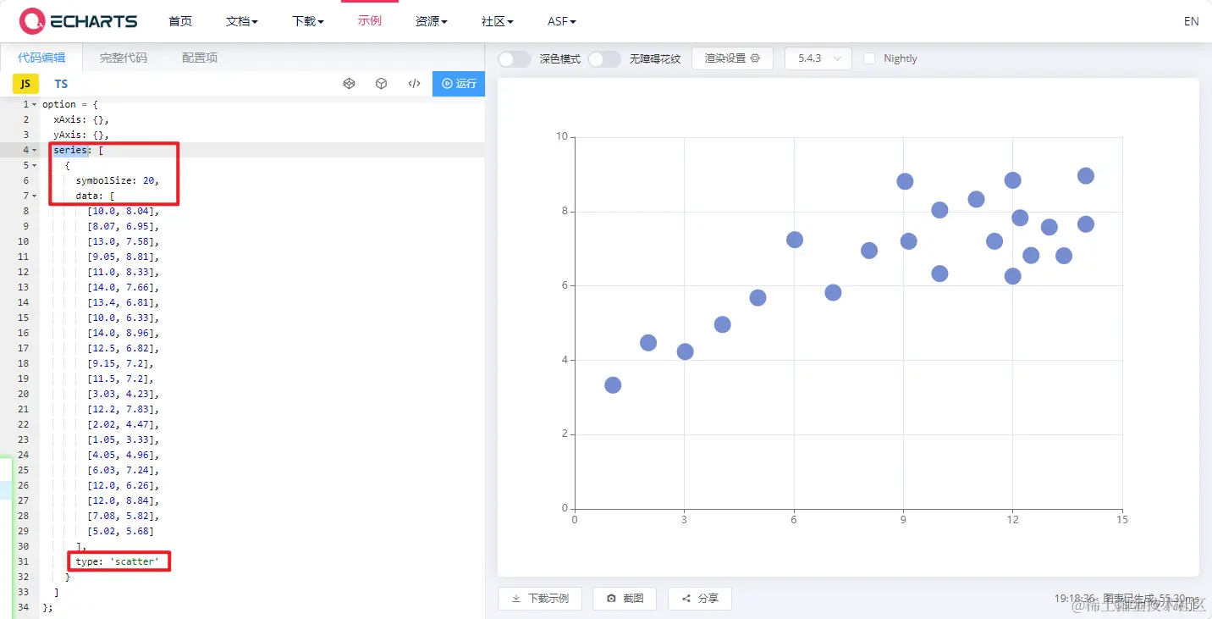Expand the 下载 download menu
The height and width of the screenshot is (619, 1212).
tap(308, 21)
